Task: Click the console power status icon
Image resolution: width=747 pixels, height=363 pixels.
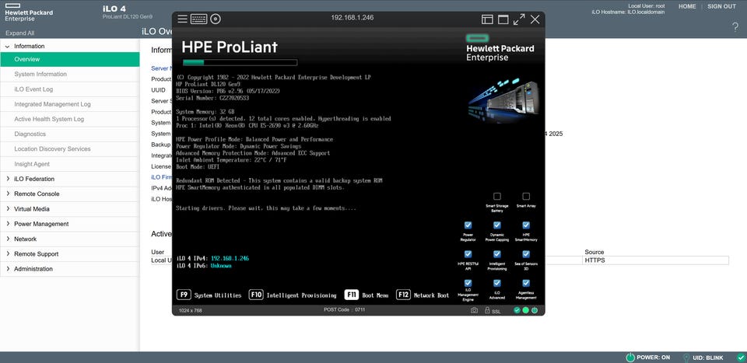Action: pyautogui.click(x=535, y=310)
